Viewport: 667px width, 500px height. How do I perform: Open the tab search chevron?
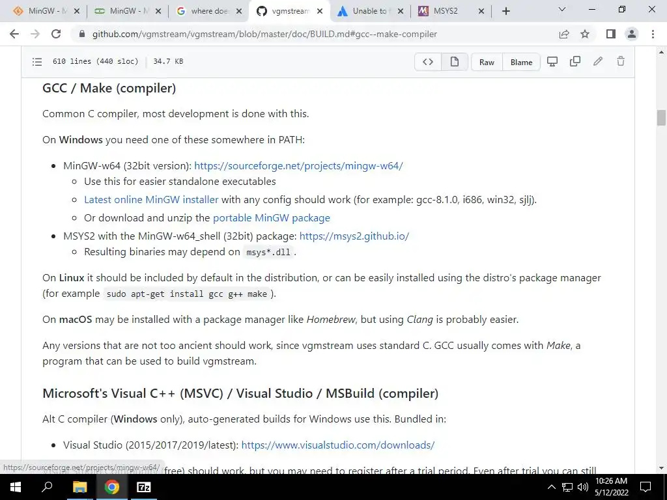pyautogui.click(x=562, y=9)
